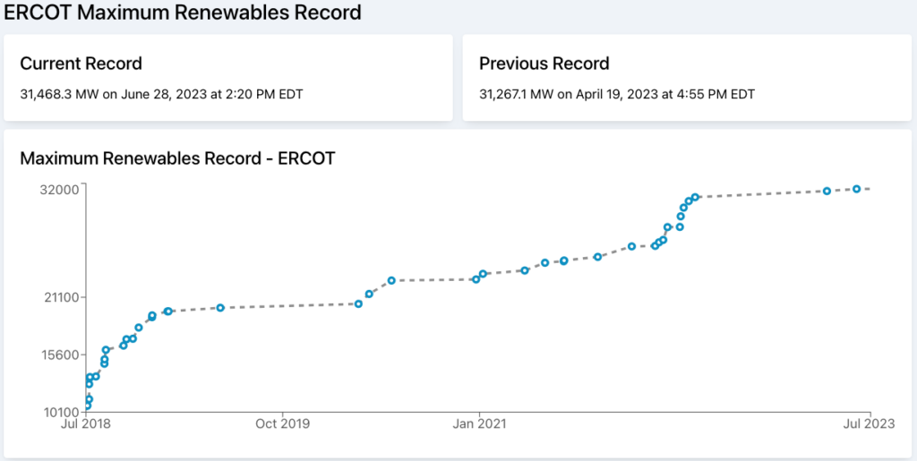917x461 pixels.
Task: Click the page heading ERCOT Maximum Renewables Record
Action: [183, 12]
